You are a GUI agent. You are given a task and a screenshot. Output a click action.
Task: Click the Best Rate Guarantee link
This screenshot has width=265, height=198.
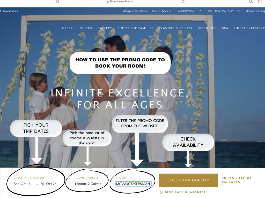pyautogui.click(x=185, y=192)
